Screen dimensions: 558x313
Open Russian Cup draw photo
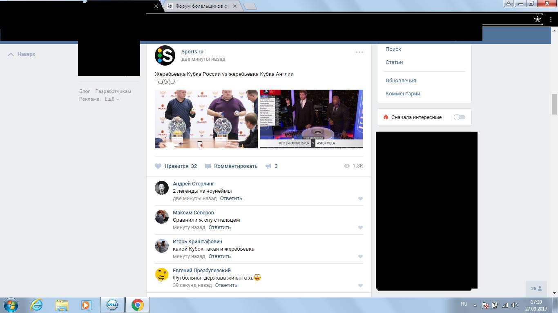(x=206, y=119)
